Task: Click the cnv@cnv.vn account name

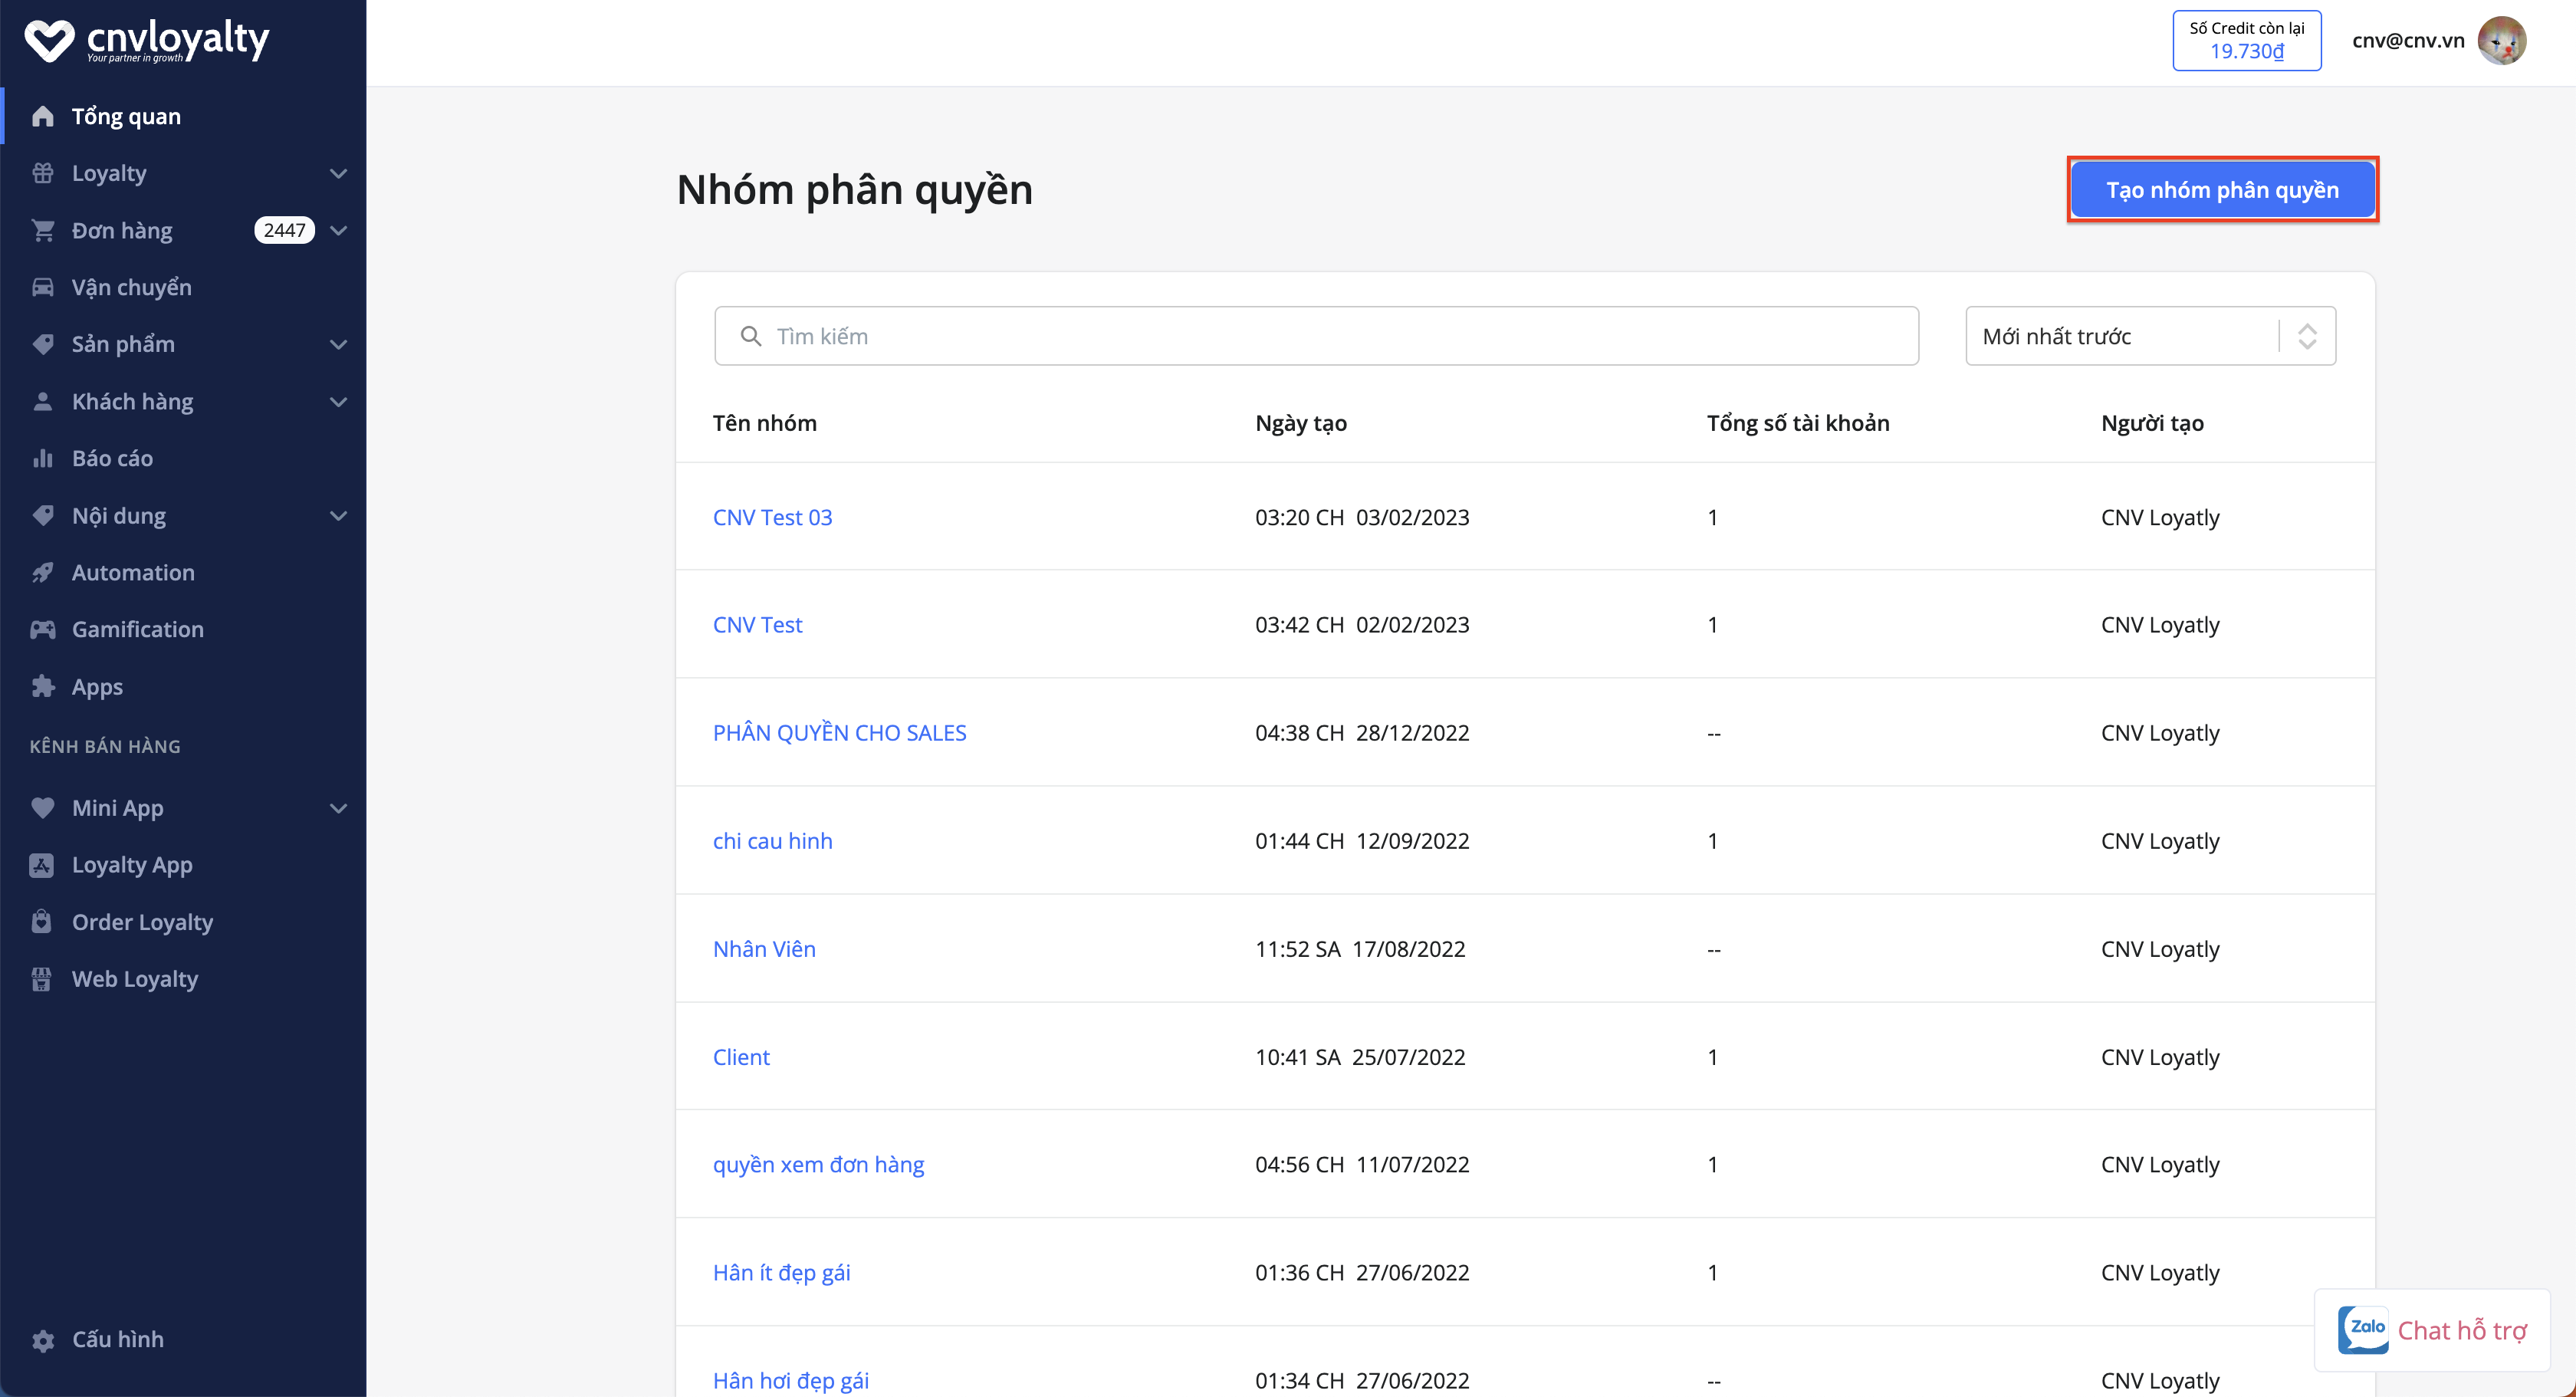Action: (x=2408, y=40)
